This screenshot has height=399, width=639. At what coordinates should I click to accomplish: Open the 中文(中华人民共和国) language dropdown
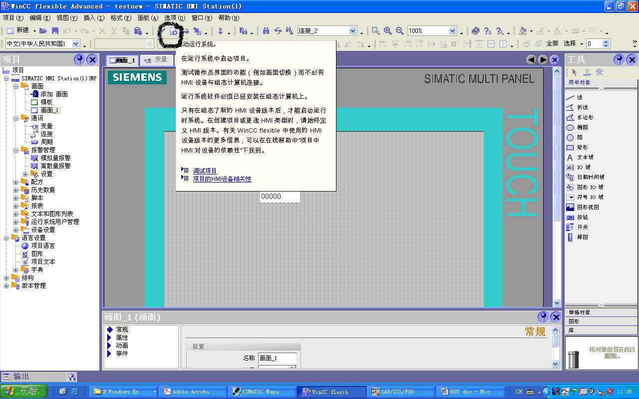76,44
